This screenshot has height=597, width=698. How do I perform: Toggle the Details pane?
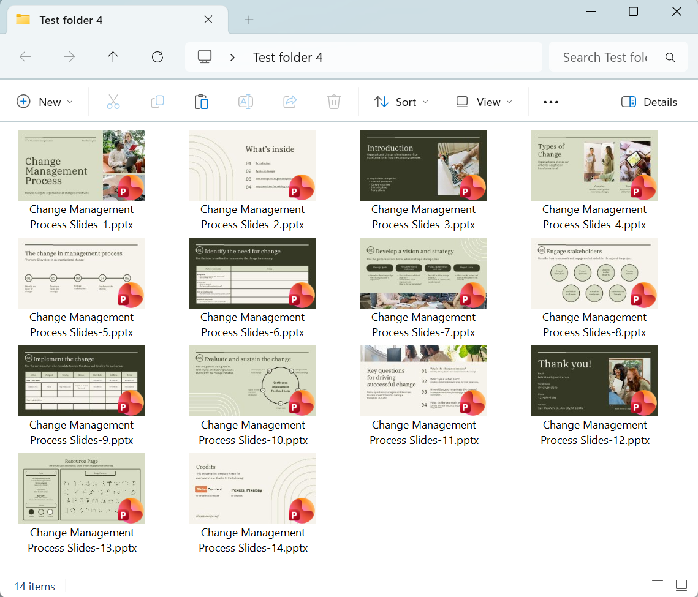click(649, 102)
